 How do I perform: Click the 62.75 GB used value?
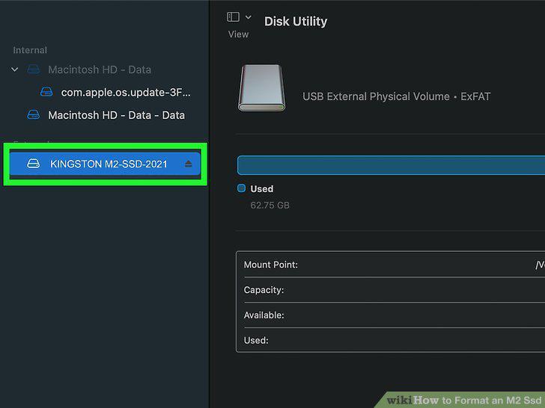[x=270, y=205]
